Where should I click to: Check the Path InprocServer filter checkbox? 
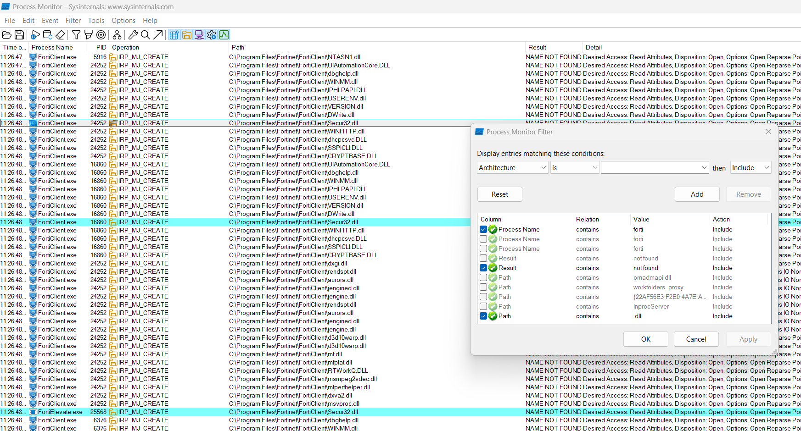point(483,306)
